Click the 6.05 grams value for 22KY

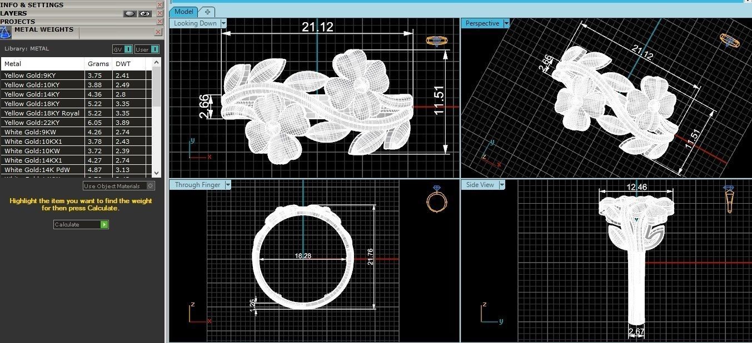94,123
